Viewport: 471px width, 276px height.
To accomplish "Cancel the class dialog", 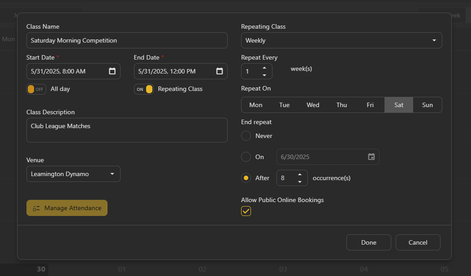I will [x=418, y=242].
